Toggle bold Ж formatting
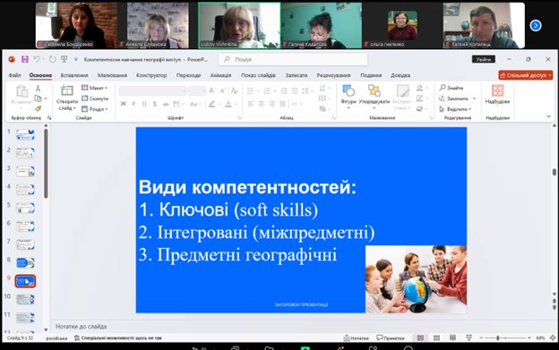Viewport: 559px width, 350px height. [124, 104]
